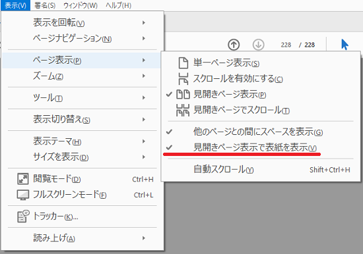Click the current page number field 228
Screen dimensions: 363x254
coord(286,45)
